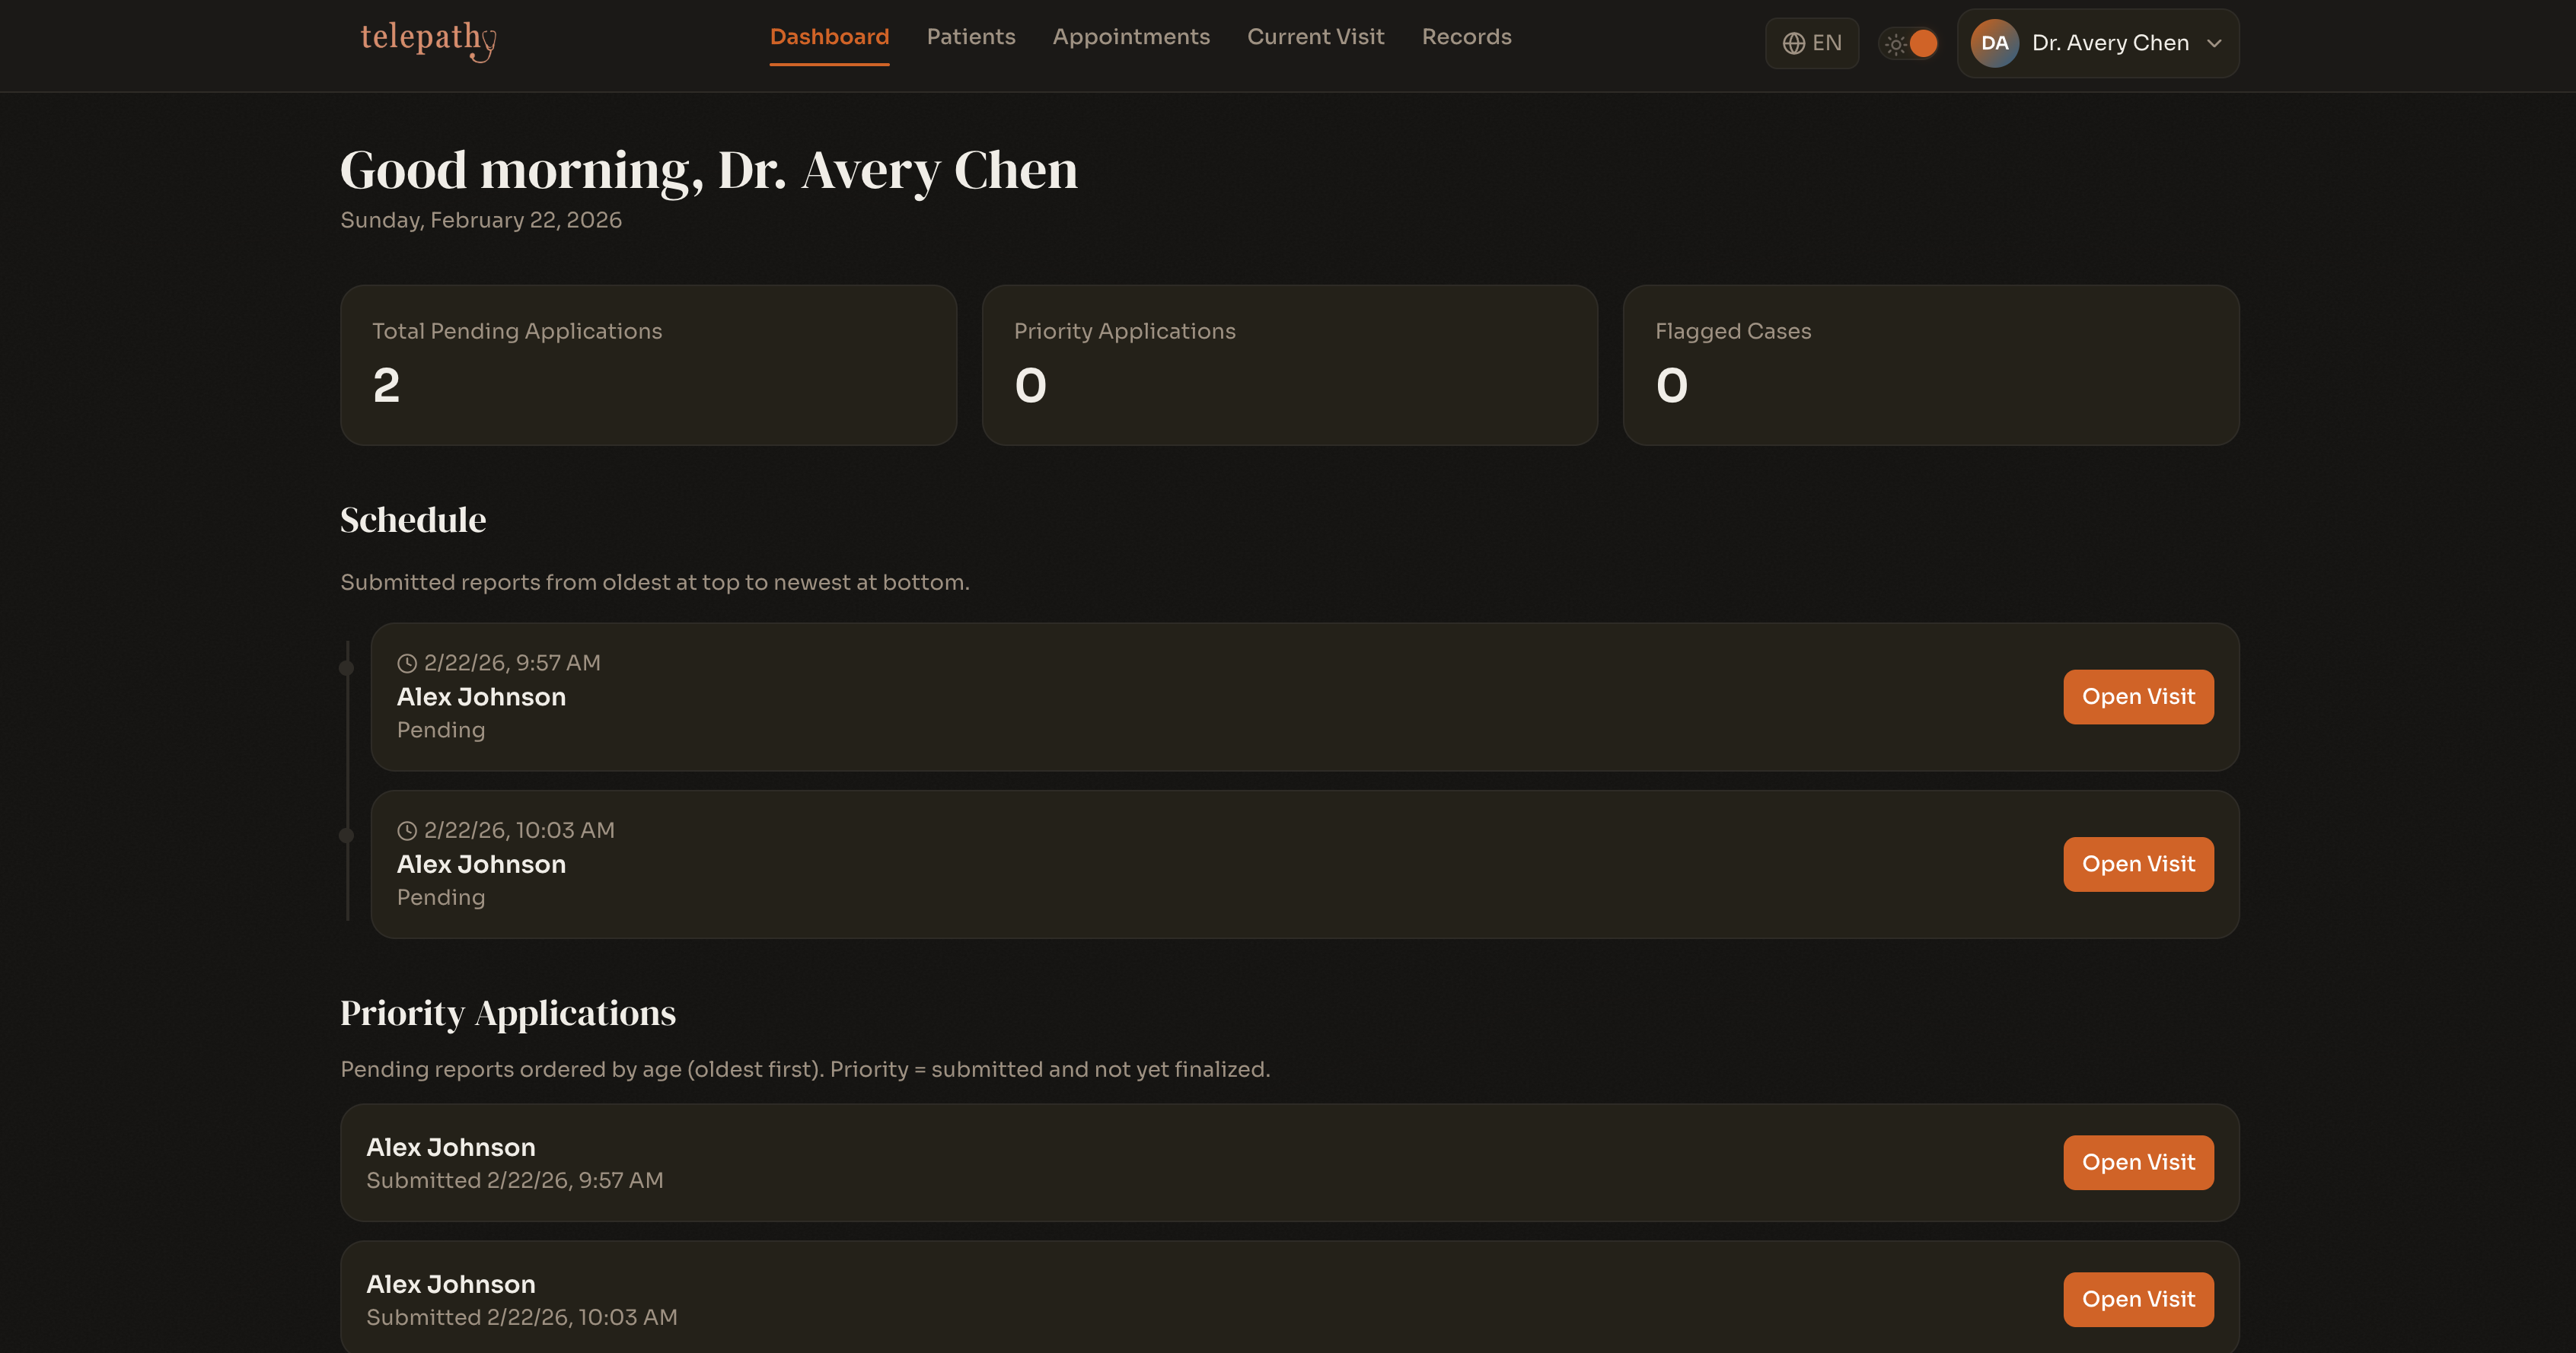2576x1353 pixels.
Task: Navigate to the Records tab
Action: (1466, 37)
